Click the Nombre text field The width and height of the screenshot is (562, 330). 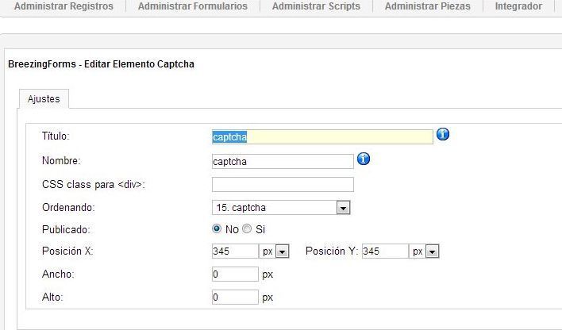coord(283,162)
